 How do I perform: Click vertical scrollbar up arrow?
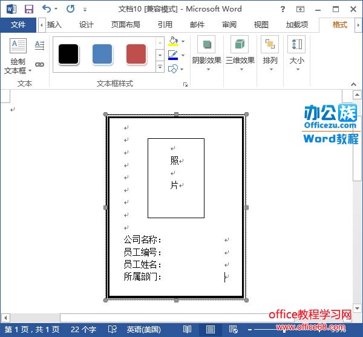coord(357,95)
